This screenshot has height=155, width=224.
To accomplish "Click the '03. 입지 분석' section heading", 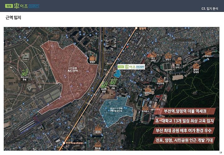I will pos(210,9).
